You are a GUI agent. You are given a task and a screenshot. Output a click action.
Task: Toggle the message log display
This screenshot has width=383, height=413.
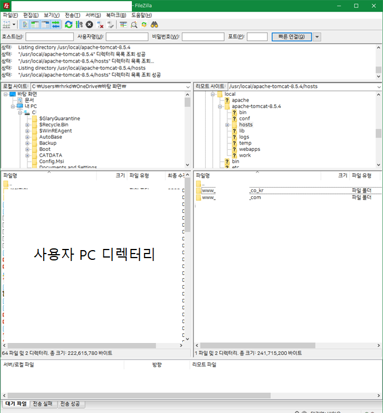(x=25, y=25)
